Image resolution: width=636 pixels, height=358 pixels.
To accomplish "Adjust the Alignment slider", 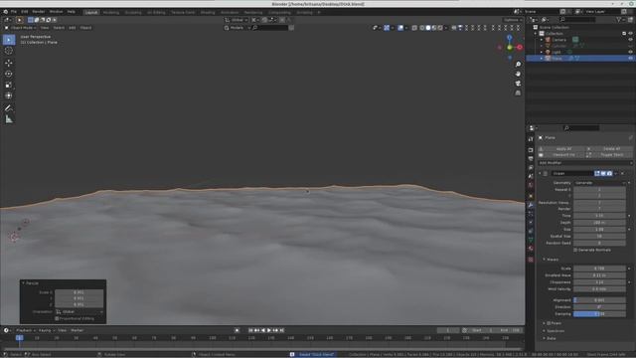I will 599,300.
